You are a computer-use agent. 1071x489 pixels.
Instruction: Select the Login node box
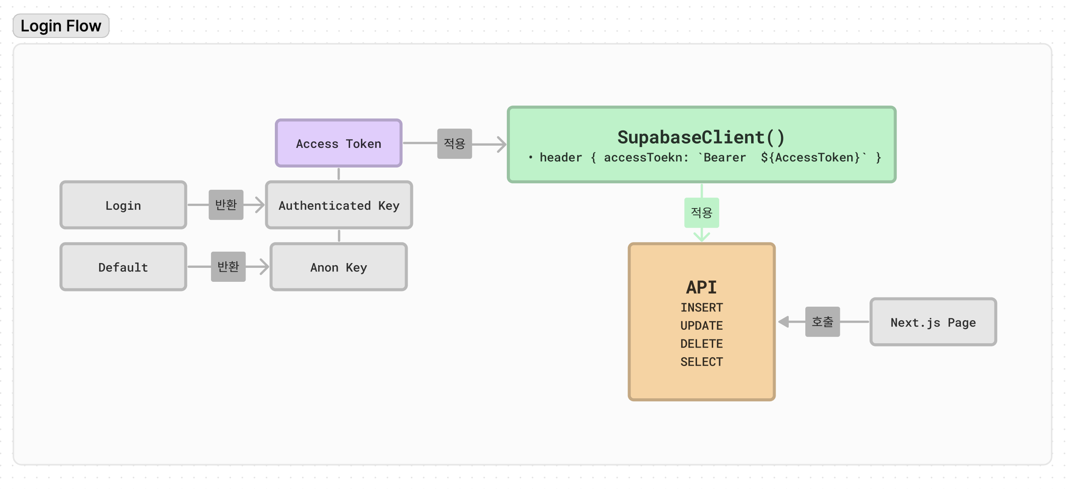(123, 205)
